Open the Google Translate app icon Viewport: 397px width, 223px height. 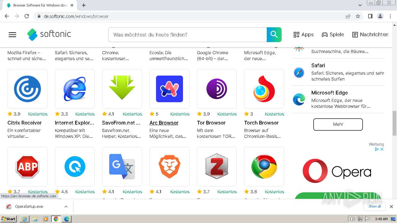122,167
